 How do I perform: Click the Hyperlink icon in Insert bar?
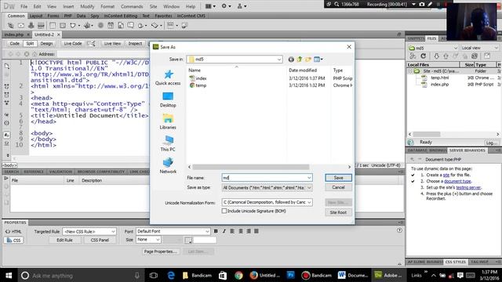(x=10, y=26)
